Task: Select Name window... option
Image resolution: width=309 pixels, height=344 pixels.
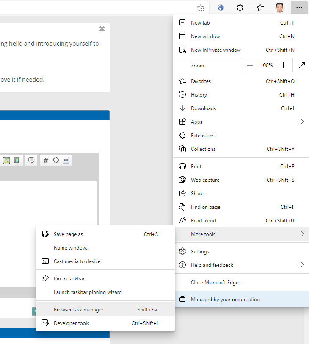Action: pyautogui.click(x=105, y=248)
